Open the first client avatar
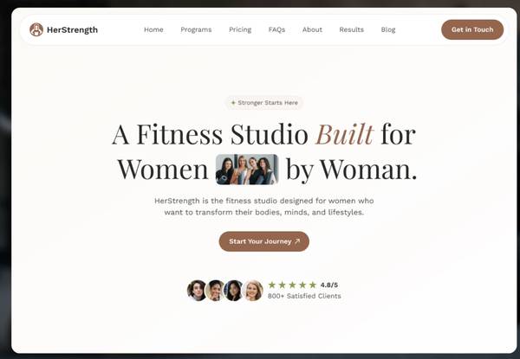This screenshot has height=359, width=520. 197,290
